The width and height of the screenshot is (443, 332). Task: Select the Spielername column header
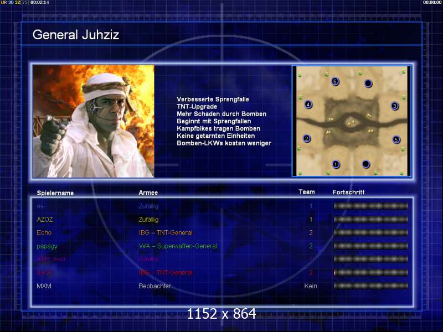coord(55,193)
